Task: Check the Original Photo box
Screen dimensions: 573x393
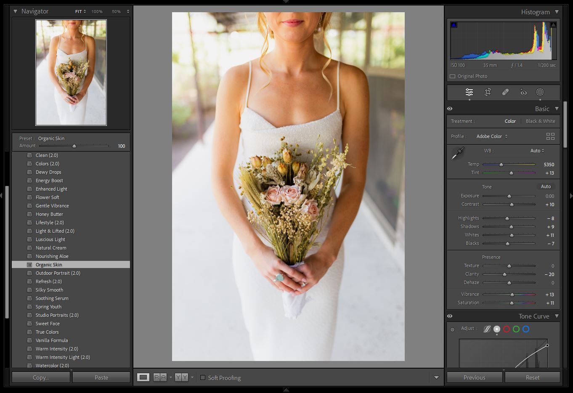Action: click(452, 76)
